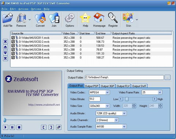Open the Edit menu
This screenshot has width=176, height=139.
(x=13, y=9)
